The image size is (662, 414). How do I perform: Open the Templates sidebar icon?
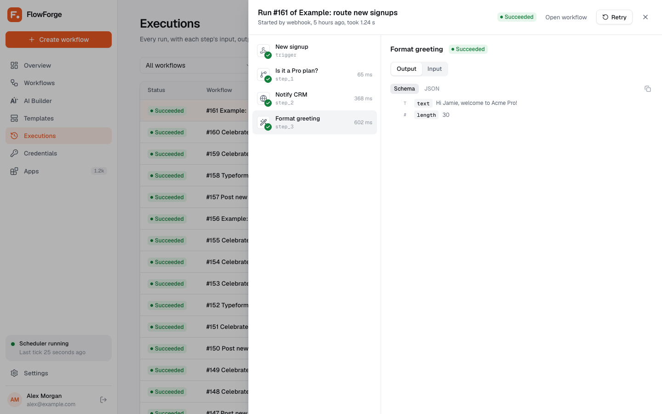point(14,118)
